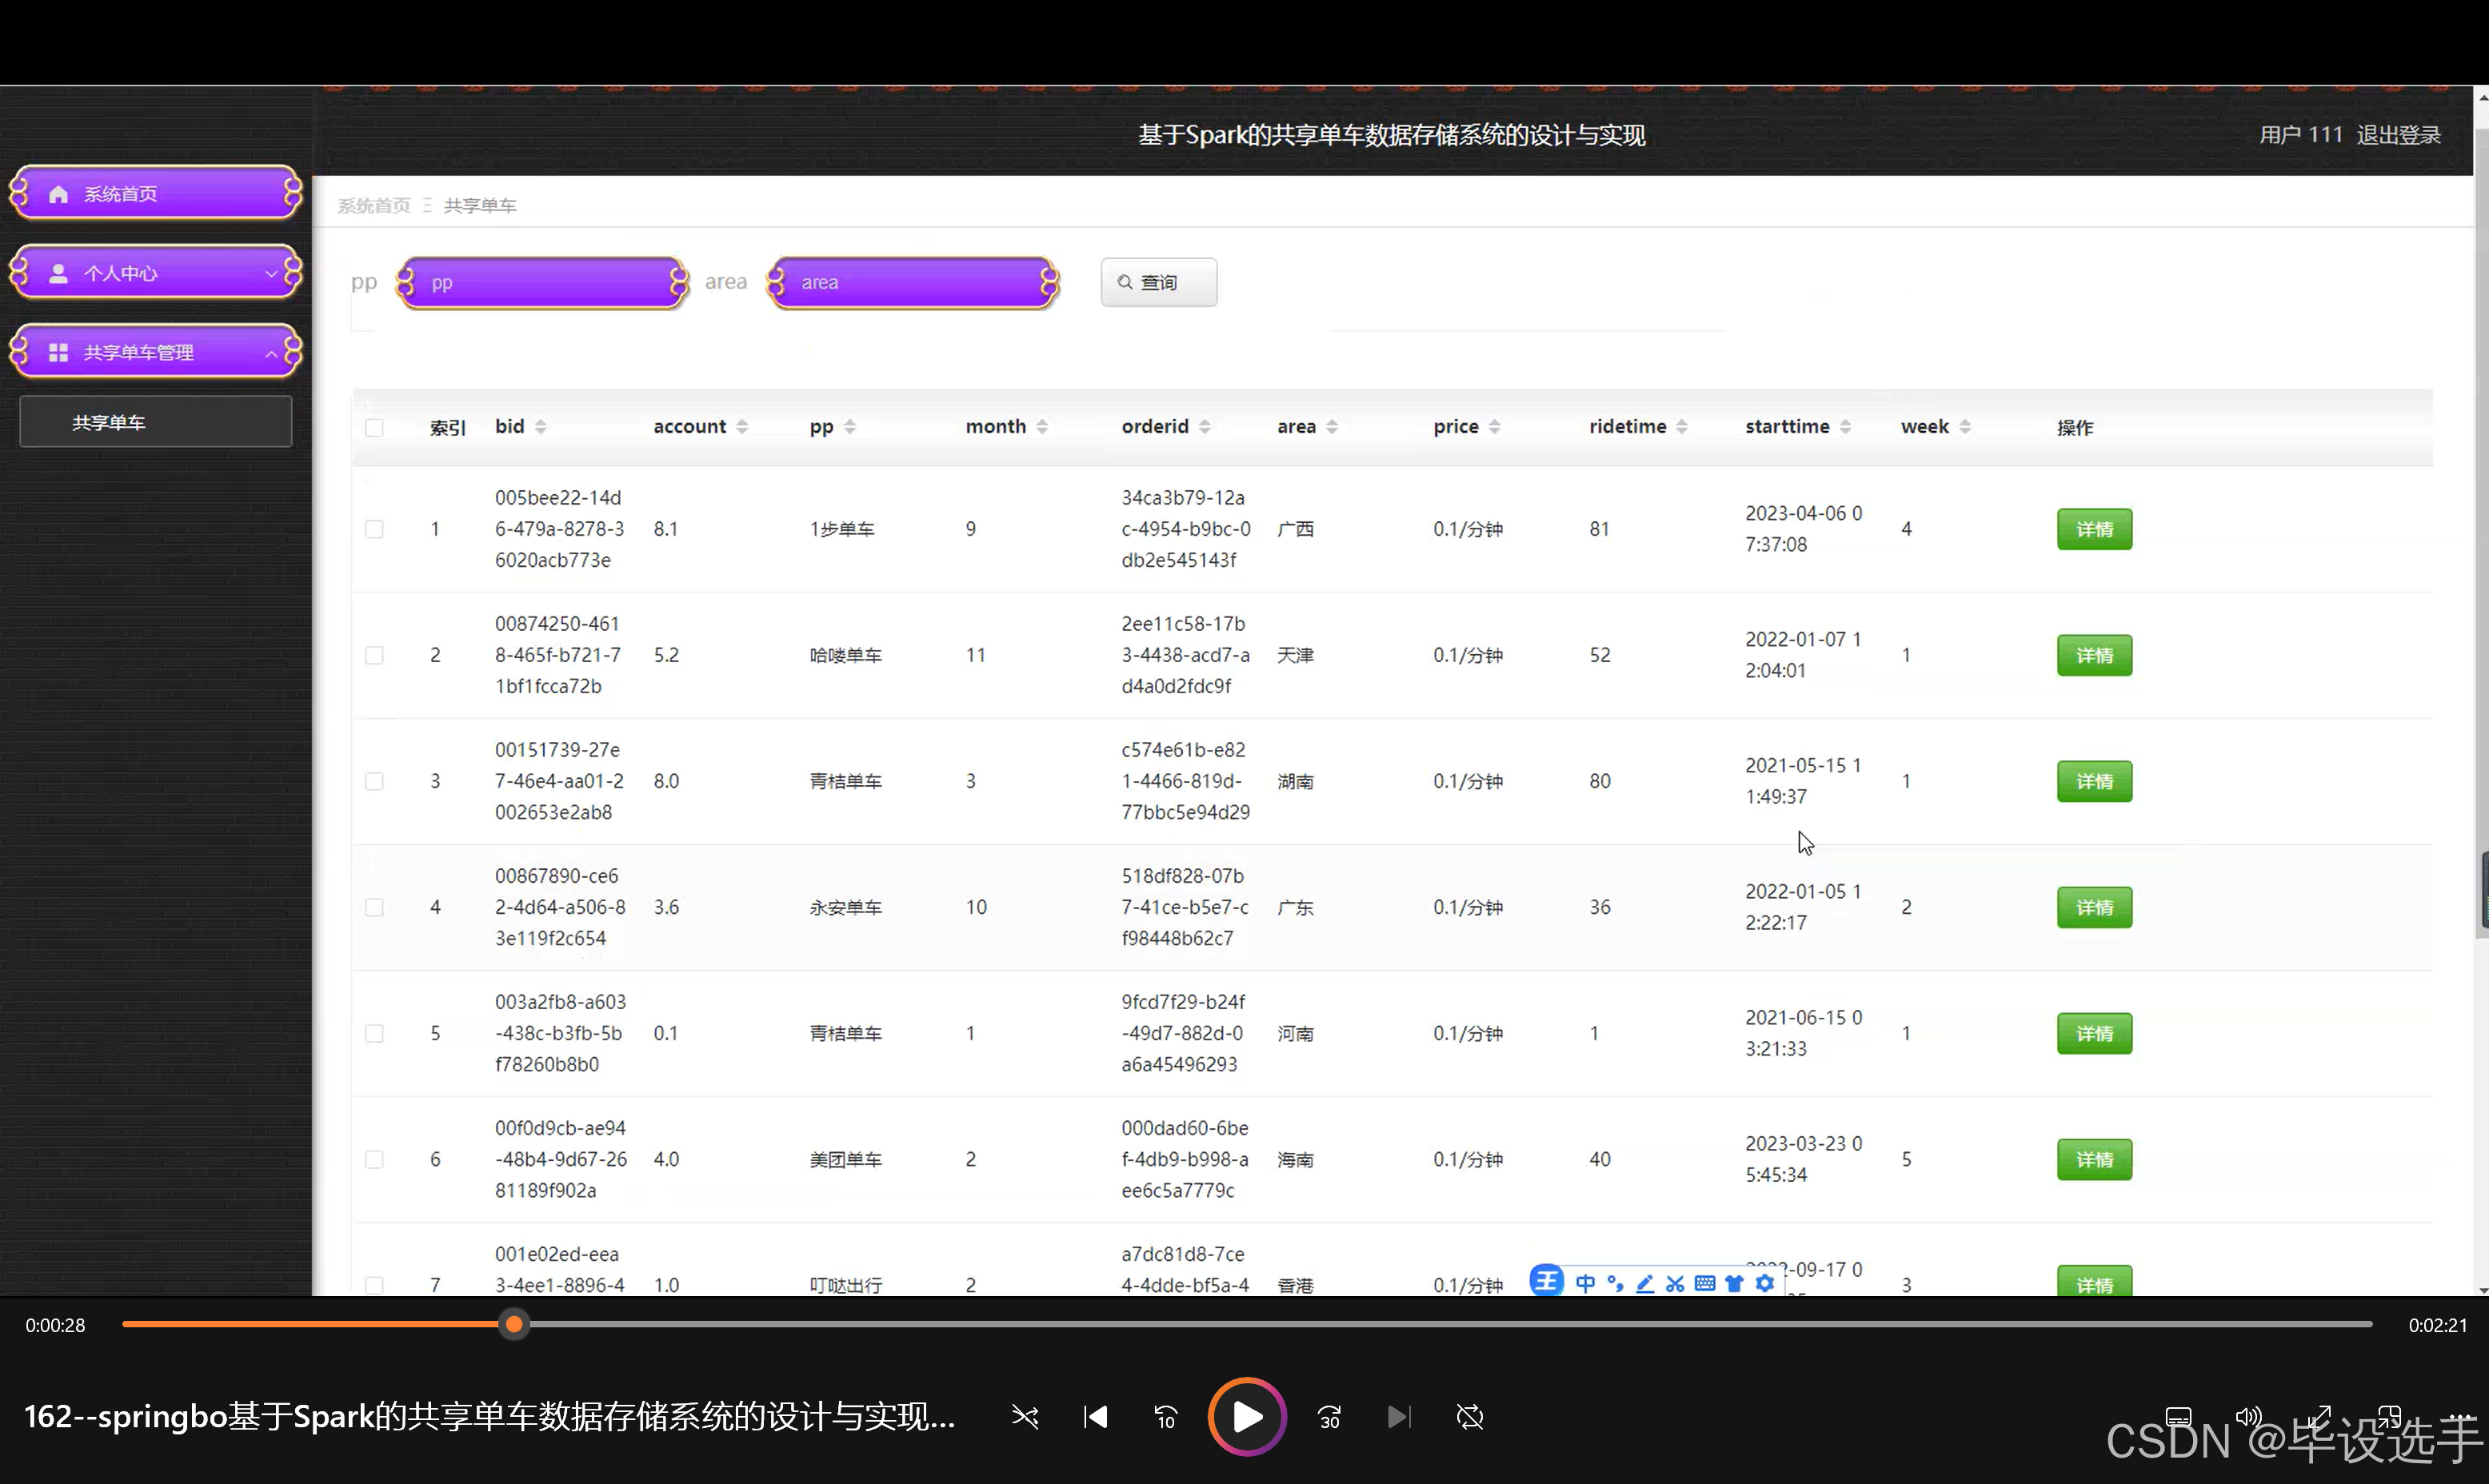Click in the area filter input field
Image resolution: width=2489 pixels, height=1484 pixels.
click(x=913, y=283)
